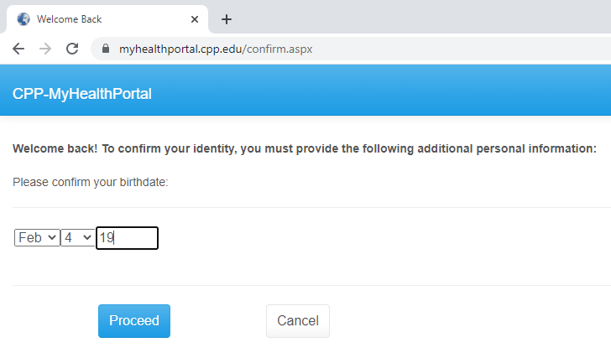Focus the birth year input field
This screenshot has width=611, height=363.
pos(127,238)
